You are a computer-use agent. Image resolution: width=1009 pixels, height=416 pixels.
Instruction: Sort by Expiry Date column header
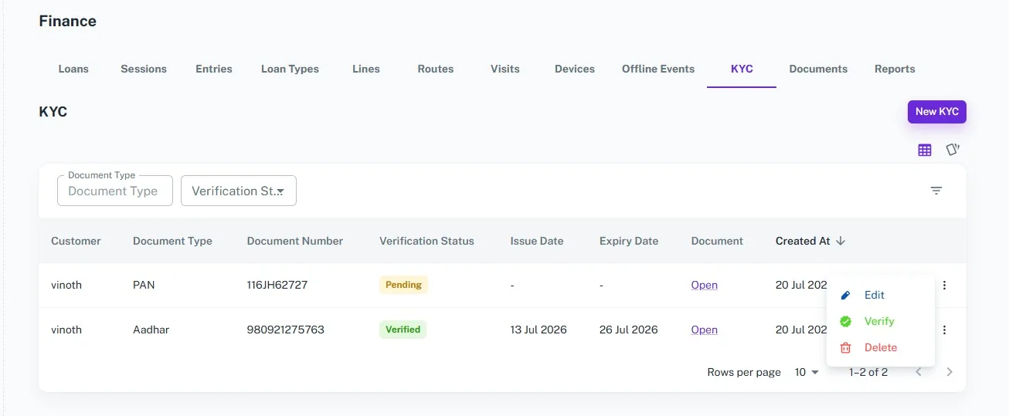629,241
